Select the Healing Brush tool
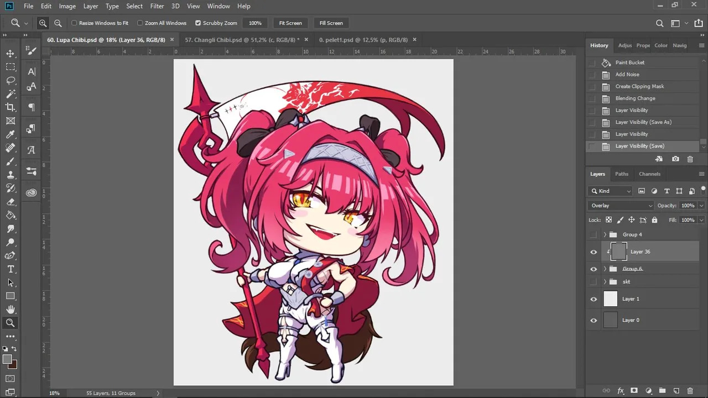Screen dimensions: 708x398 (10, 148)
